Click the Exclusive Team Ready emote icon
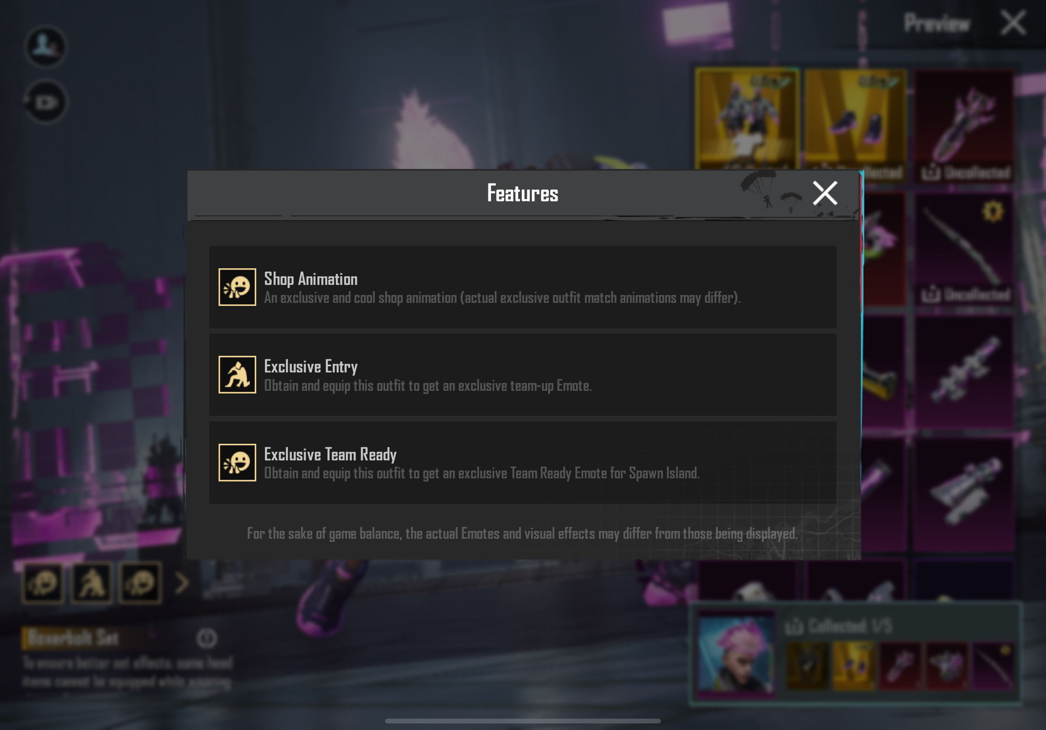The image size is (1046, 730). [237, 463]
